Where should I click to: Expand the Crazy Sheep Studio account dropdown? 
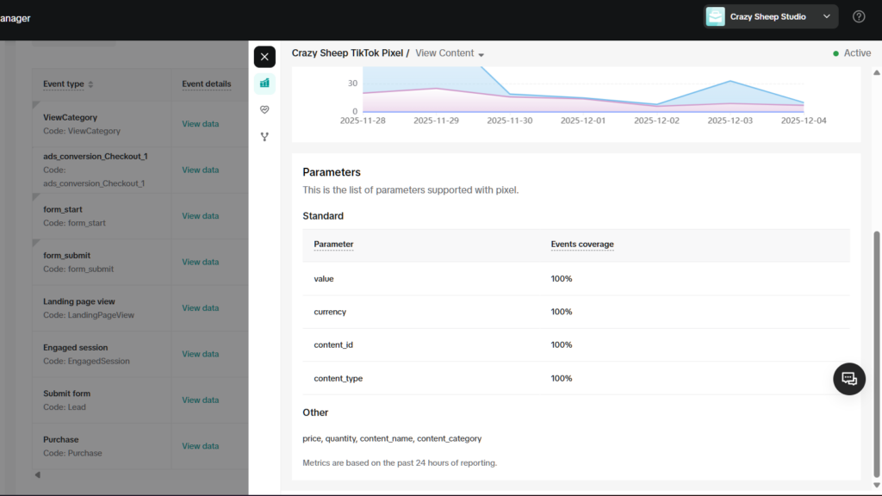pyautogui.click(x=827, y=16)
